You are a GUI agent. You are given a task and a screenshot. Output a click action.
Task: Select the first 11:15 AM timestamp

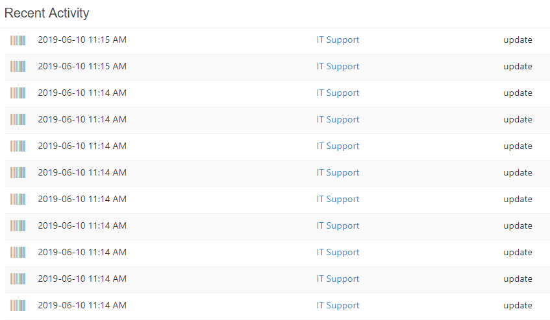tap(82, 40)
